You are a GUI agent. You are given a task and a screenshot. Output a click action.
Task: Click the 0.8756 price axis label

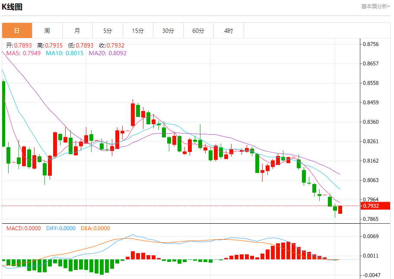[371, 44]
